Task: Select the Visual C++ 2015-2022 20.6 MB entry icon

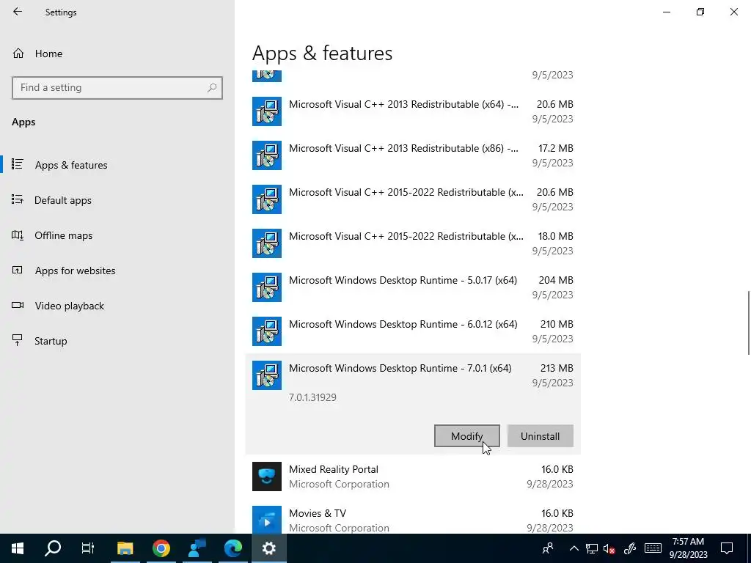Action: tap(267, 199)
